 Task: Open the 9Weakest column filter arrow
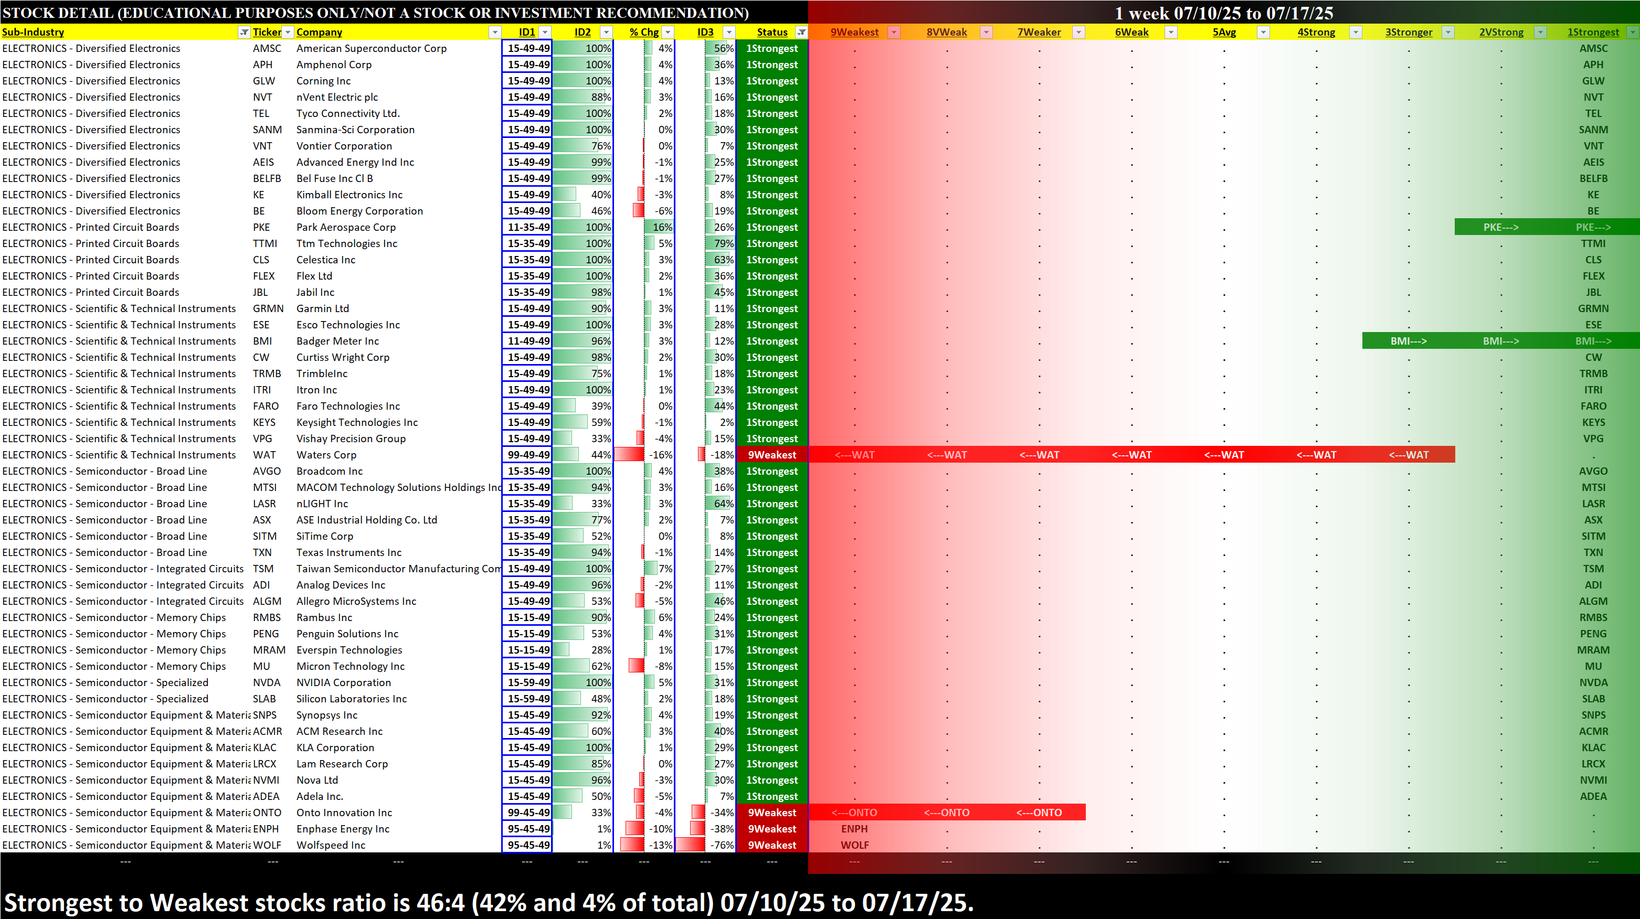pyautogui.click(x=894, y=33)
